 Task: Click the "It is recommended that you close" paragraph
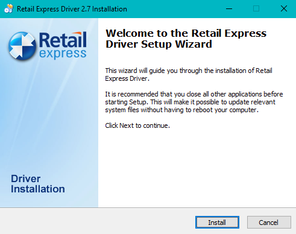click(194, 102)
